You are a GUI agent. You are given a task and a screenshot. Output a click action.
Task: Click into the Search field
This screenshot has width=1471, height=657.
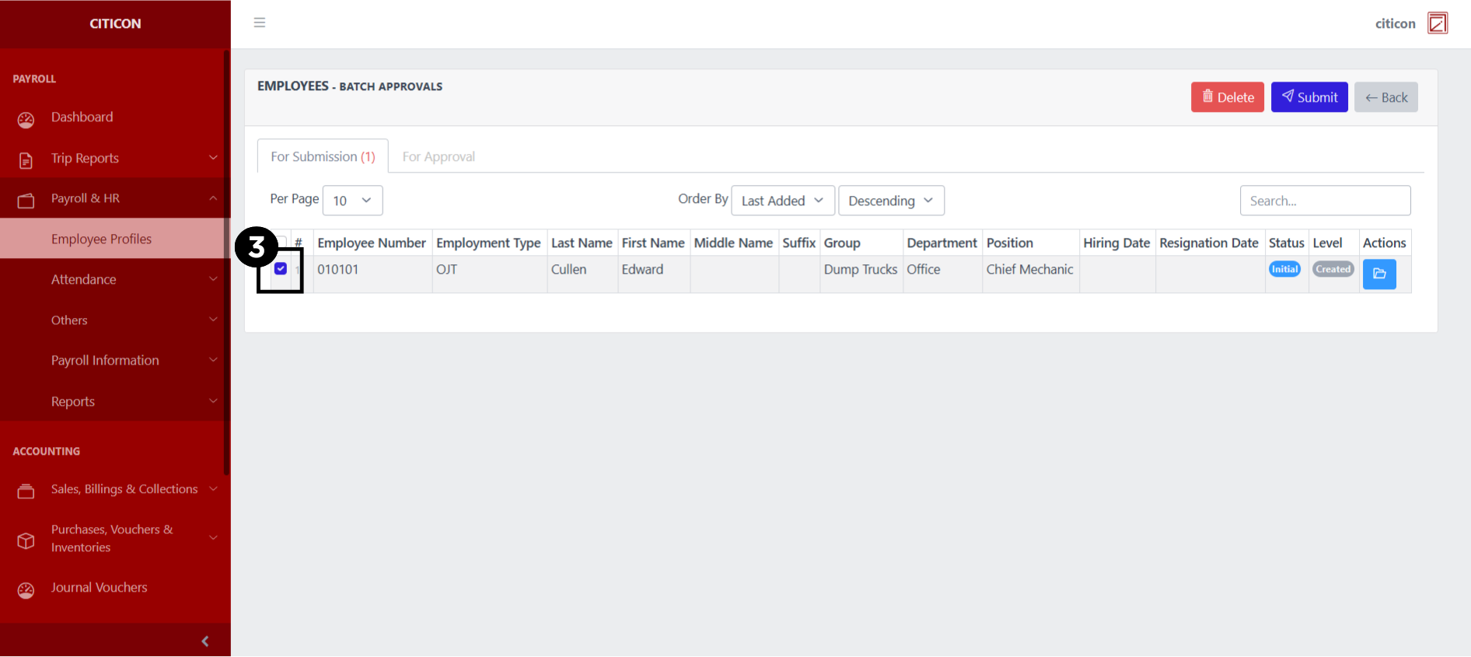[x=1324, y=201]
